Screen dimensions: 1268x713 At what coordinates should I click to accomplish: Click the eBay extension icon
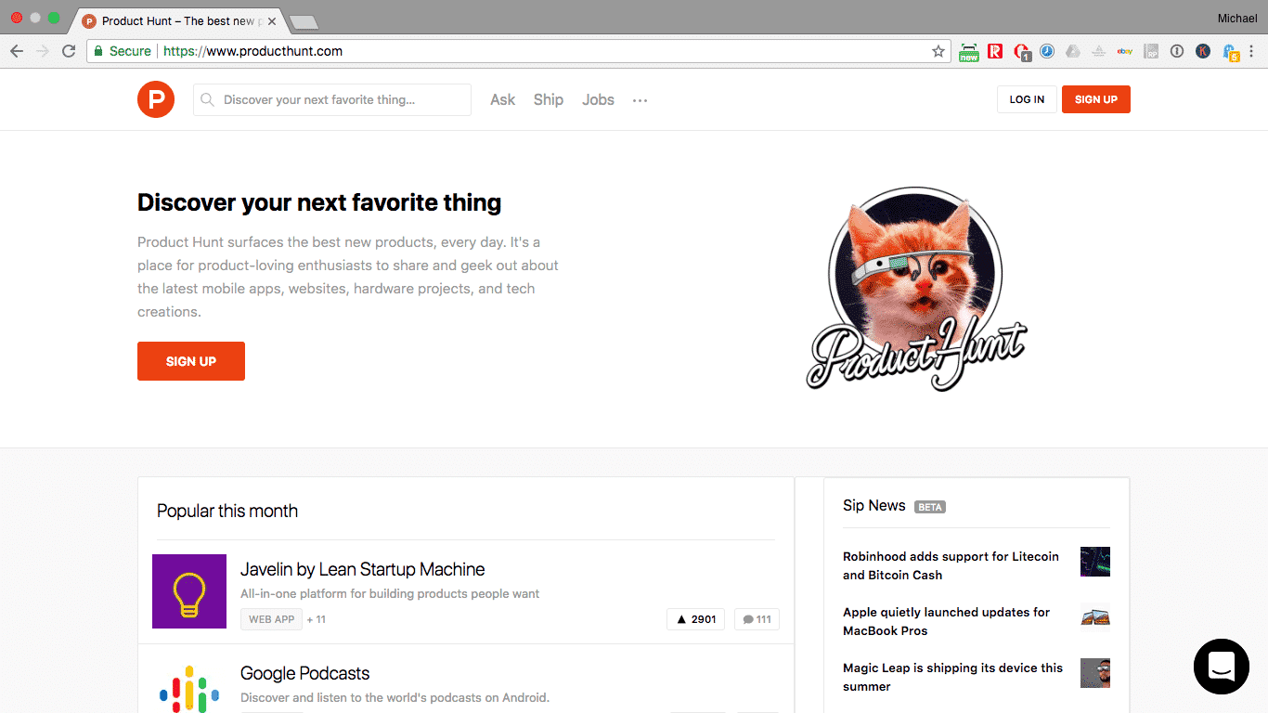(1125, 51)
